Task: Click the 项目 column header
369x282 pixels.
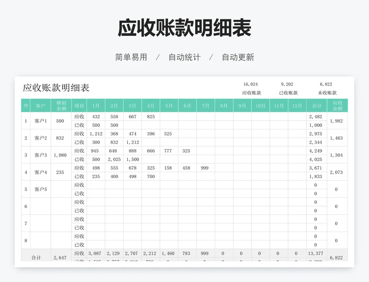Action: [x=79, y=106]
